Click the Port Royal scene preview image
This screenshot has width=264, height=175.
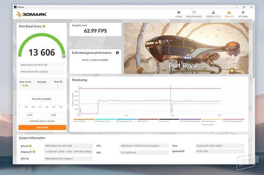186,48
